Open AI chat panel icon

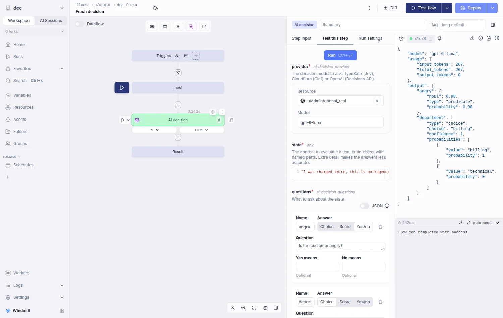click(191, 27)
